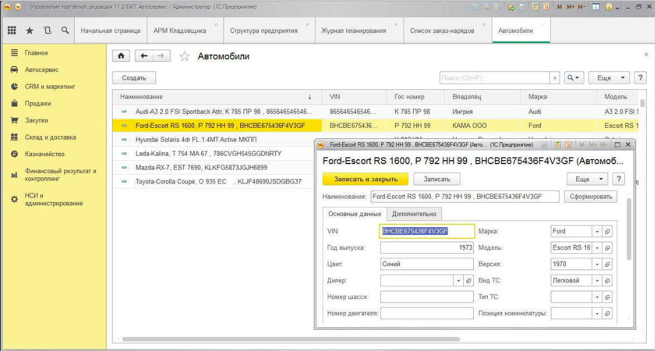This screenshot has height=351, width=655.
Task: Open Favorites via the black star icon
Action: coord(30,31)
